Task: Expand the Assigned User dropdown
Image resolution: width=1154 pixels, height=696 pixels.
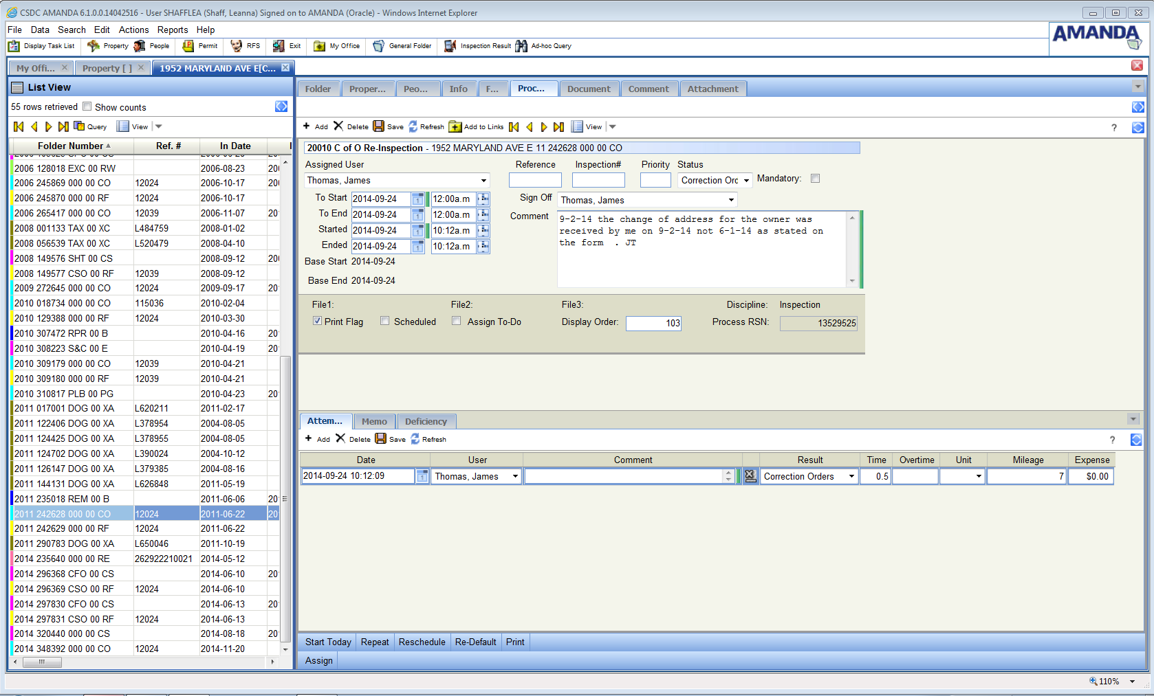Action: tap(483, 181)
